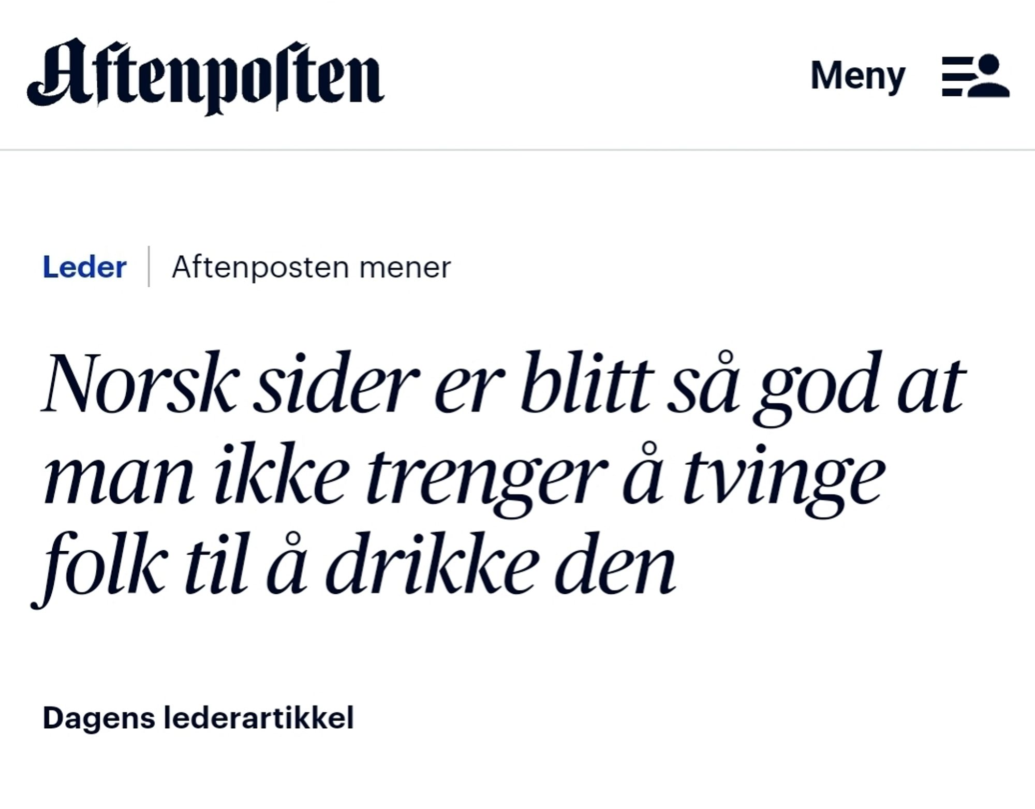The width and height of the screenshot is (1035, 809).
Task: Open the Leder section link
Action: [x=84, y=267]
